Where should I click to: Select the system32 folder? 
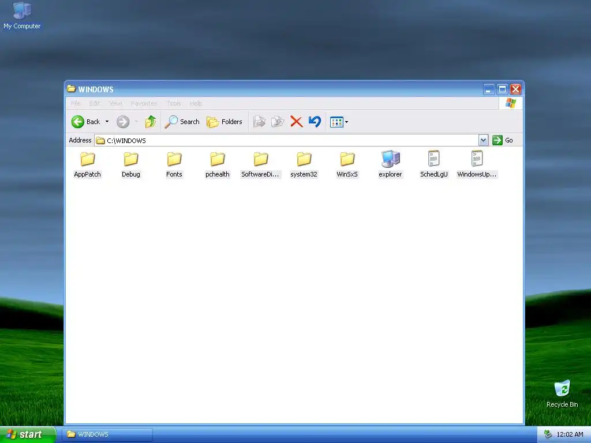coord(304,164)
